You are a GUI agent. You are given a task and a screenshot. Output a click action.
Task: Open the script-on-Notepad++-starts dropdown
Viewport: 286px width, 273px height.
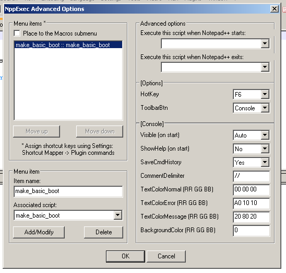coord(265,43)
